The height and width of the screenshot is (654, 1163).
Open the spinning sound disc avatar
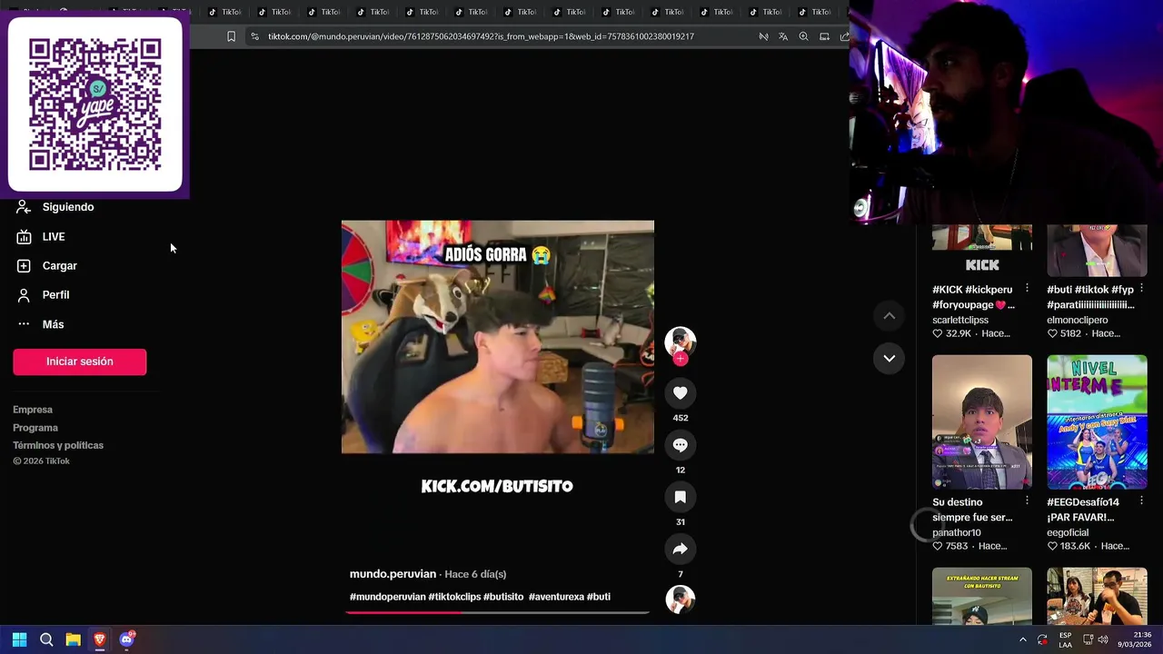(680, 599)
